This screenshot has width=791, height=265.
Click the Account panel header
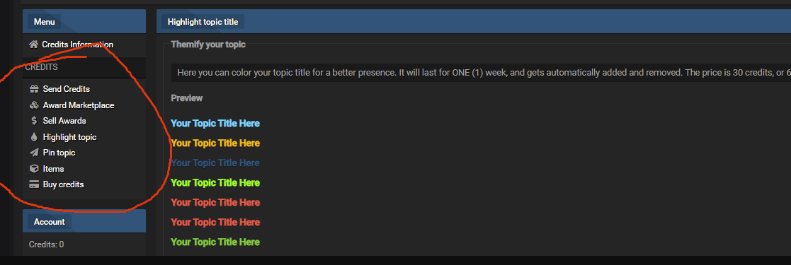(50, 222)
